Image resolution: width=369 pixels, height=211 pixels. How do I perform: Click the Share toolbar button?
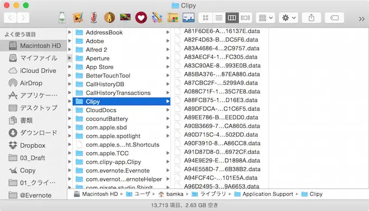pos(311,18)
